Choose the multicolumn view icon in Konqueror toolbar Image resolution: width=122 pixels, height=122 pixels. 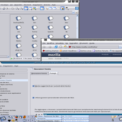point(30,8)
